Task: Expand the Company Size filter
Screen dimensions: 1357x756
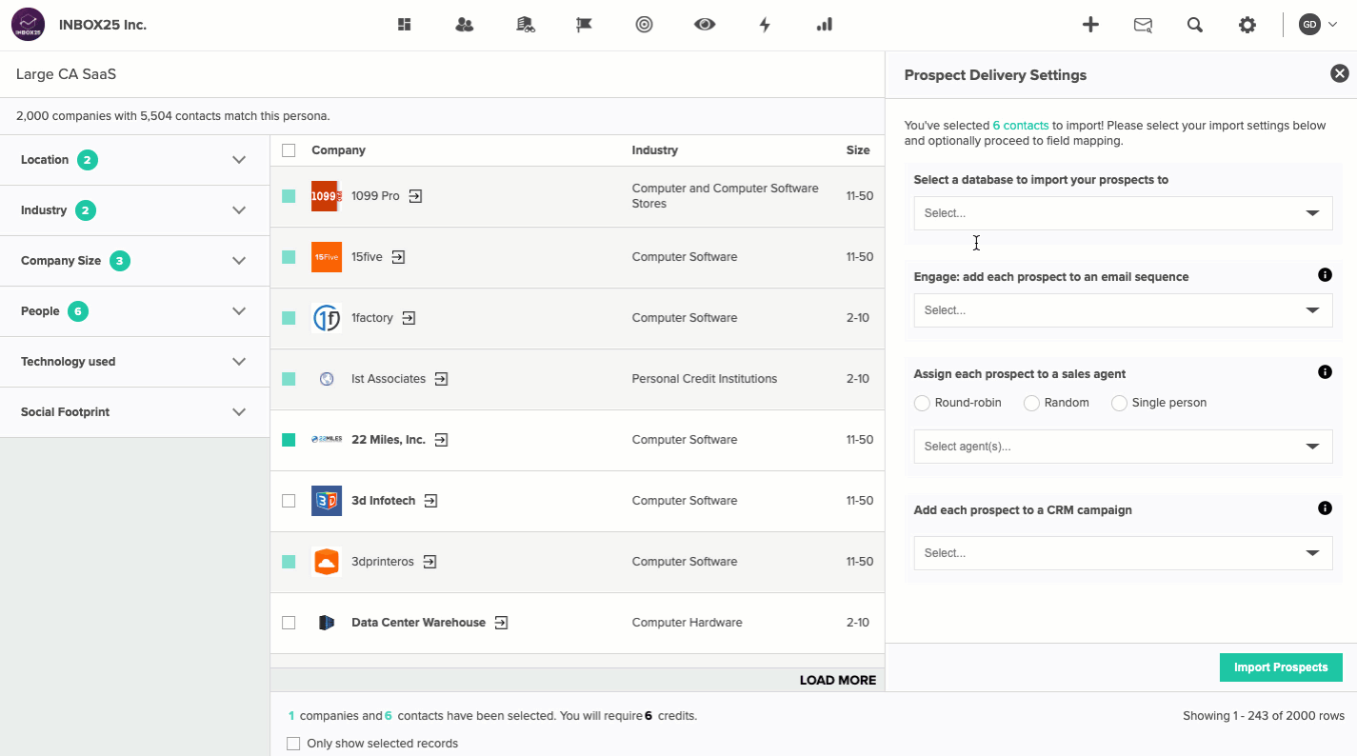Action: tap(135, 261)
